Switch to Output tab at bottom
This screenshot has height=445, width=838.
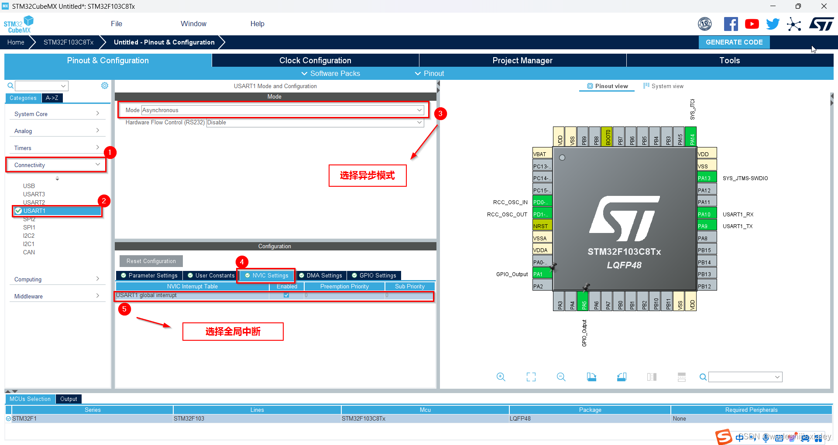(x=69, y=399)
